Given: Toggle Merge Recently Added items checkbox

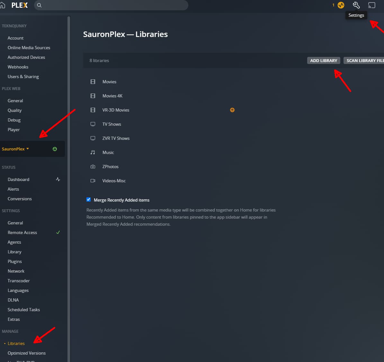Looking at the screenshot, I should point(89,200).
